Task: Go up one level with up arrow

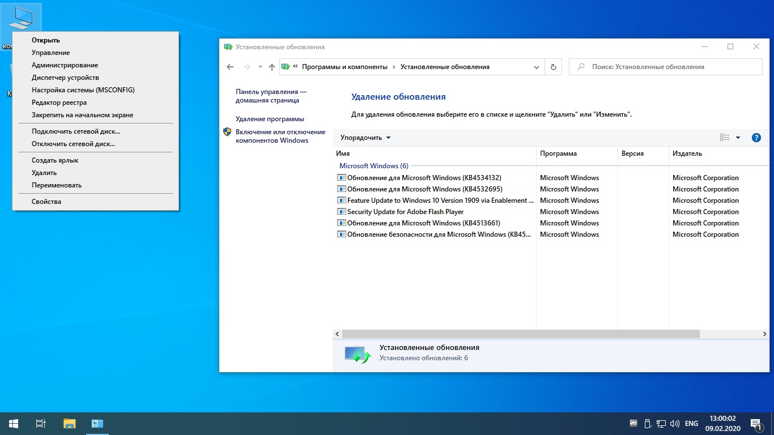Action: [272, 67]
